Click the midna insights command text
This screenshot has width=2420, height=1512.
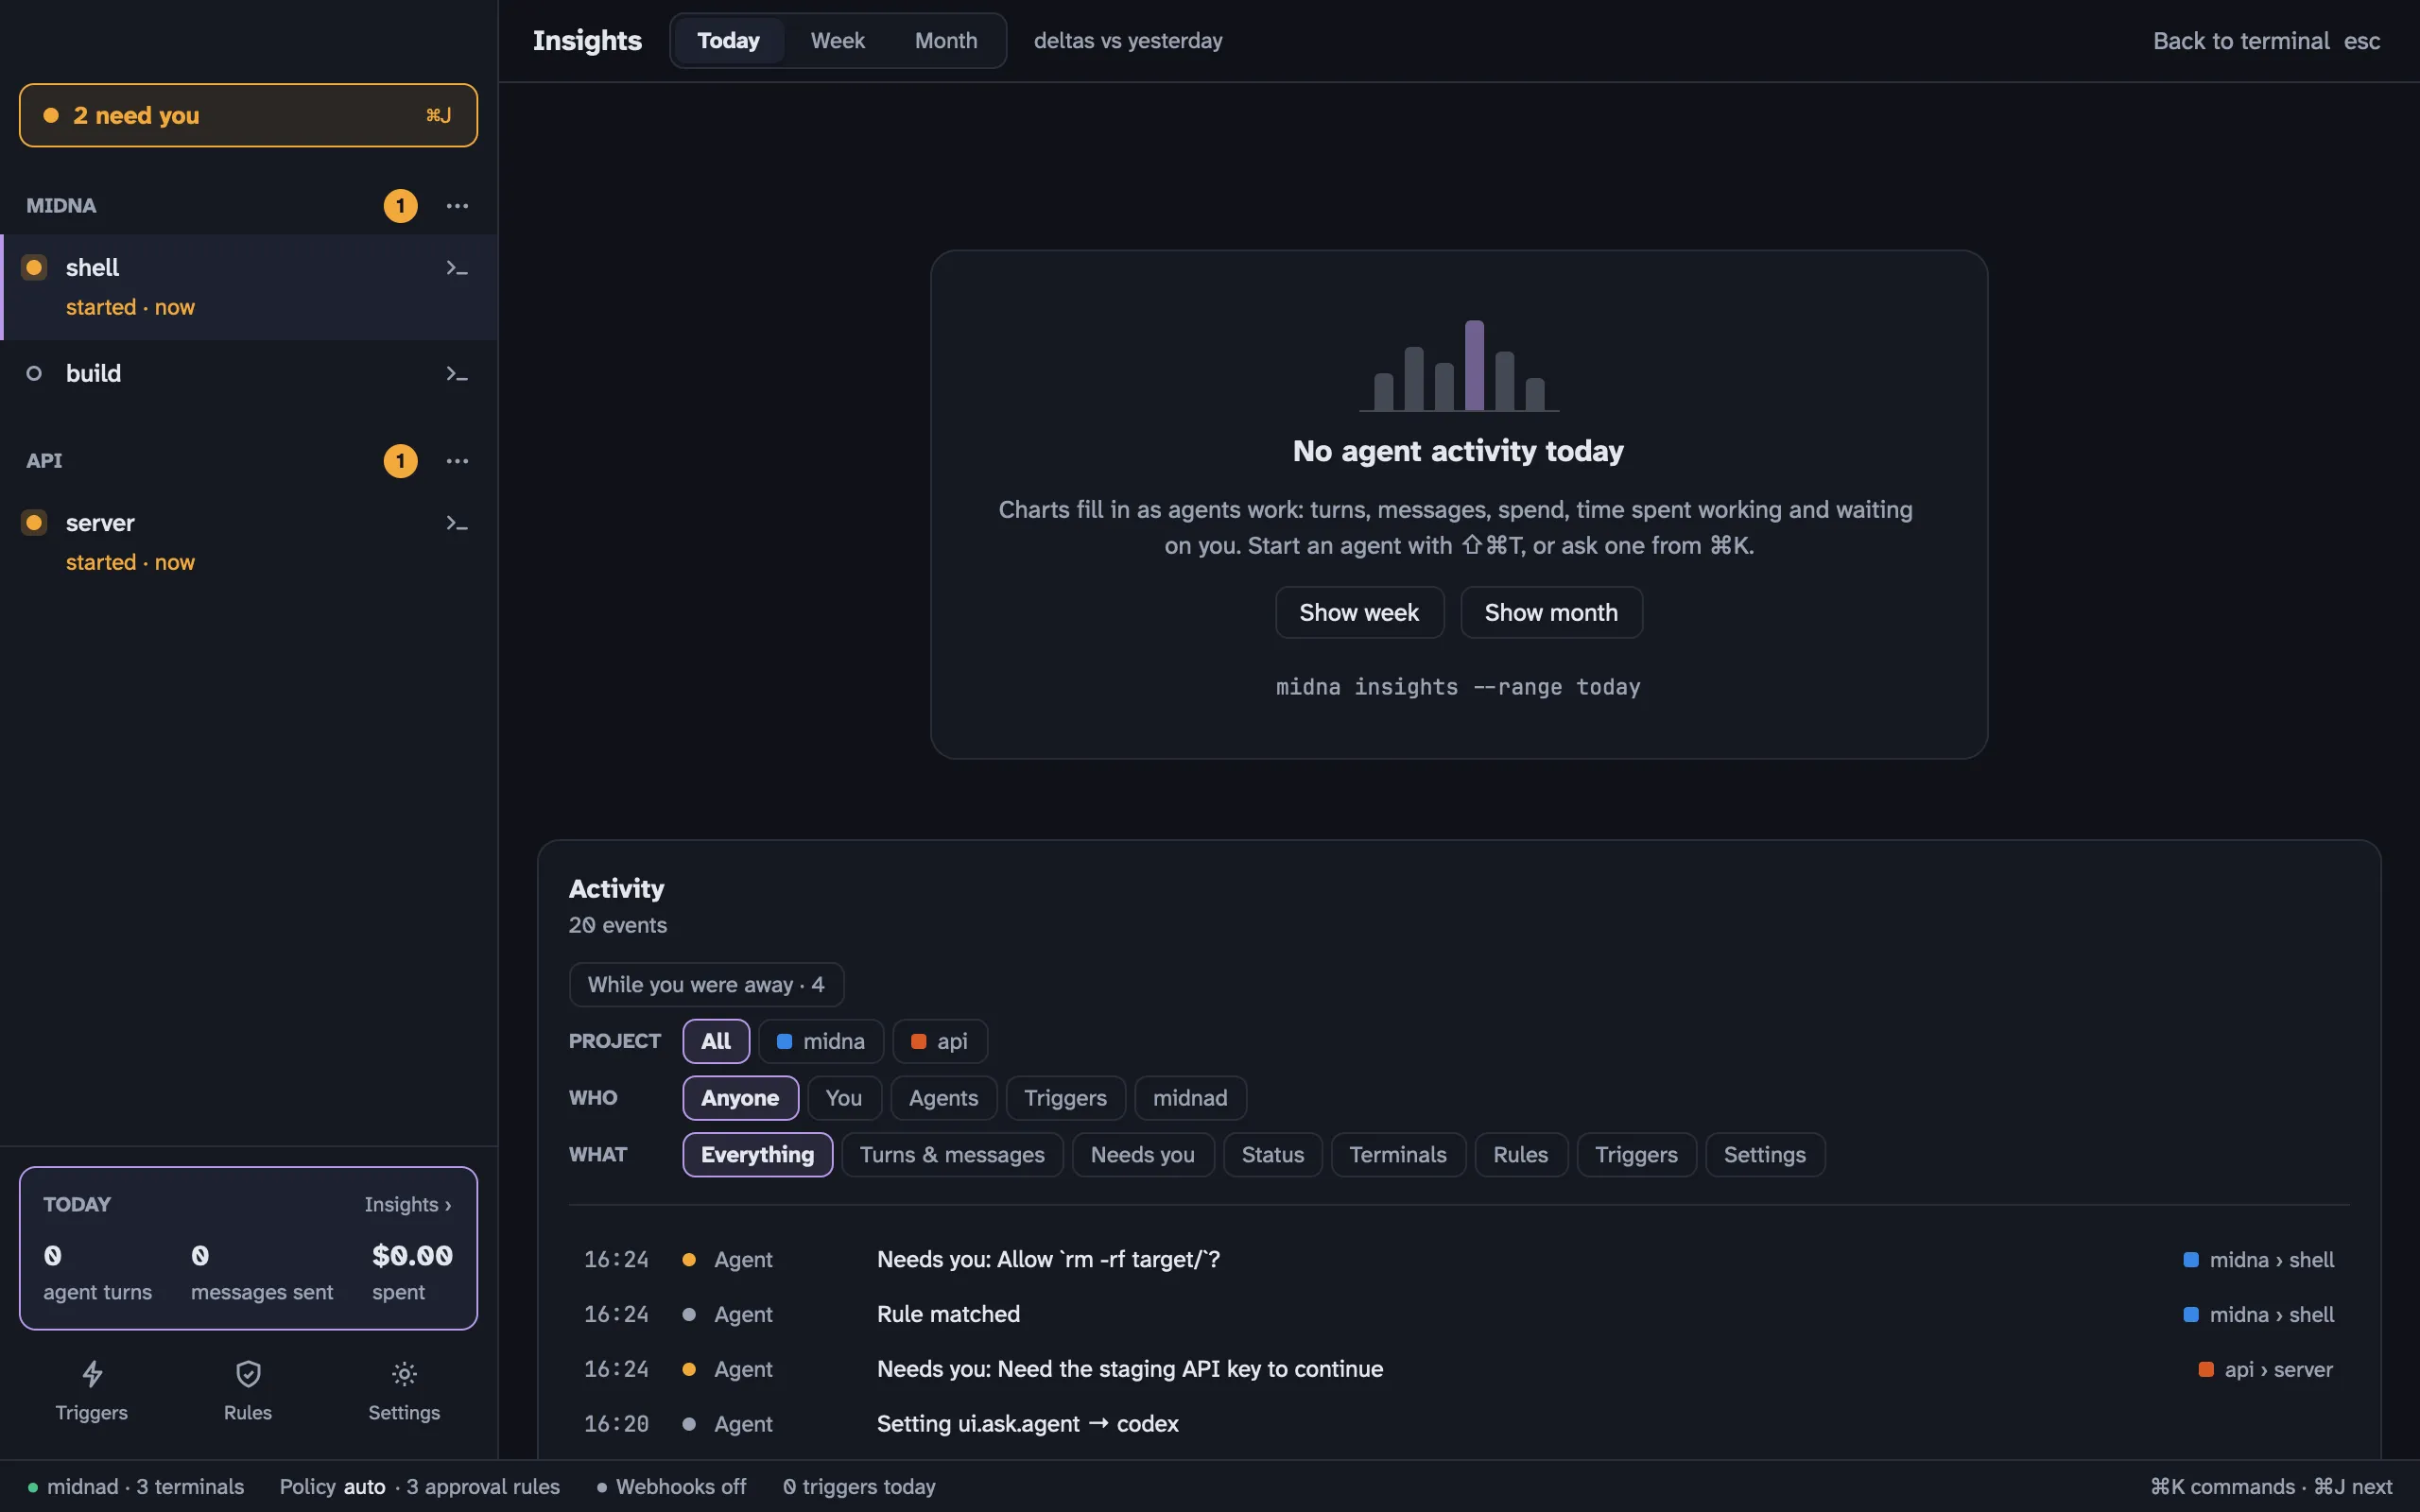1458,687
